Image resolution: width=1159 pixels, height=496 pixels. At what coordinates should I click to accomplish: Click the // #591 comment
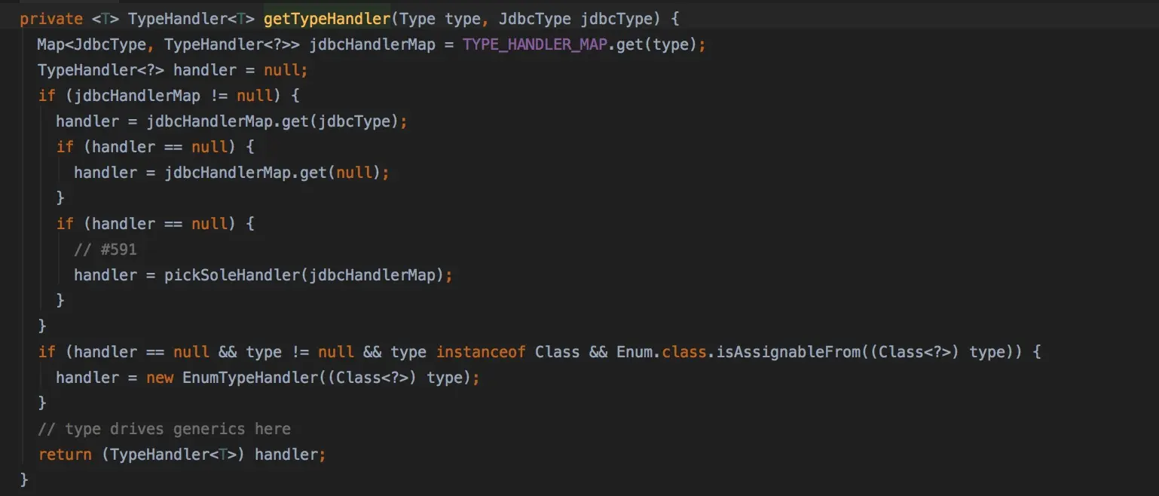(106, 250)
